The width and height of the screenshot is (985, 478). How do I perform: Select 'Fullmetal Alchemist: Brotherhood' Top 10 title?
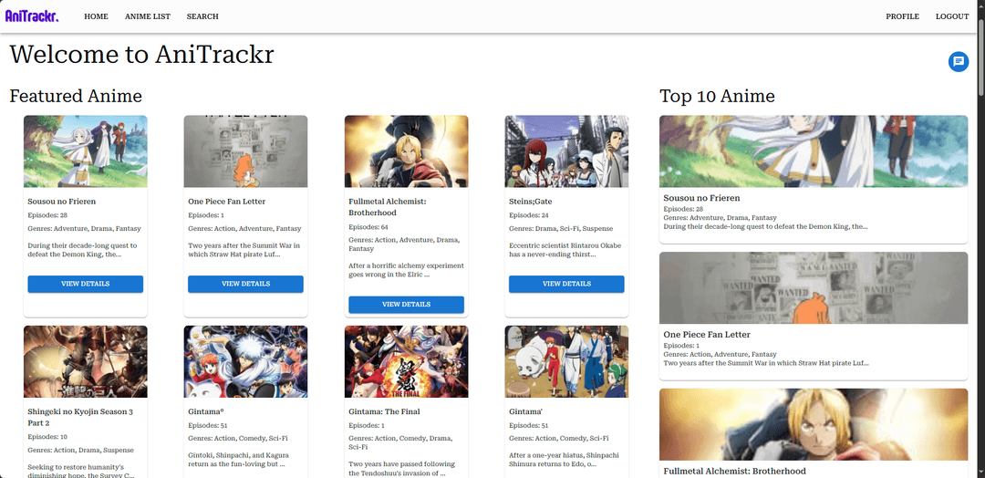[x=734, y=471]
